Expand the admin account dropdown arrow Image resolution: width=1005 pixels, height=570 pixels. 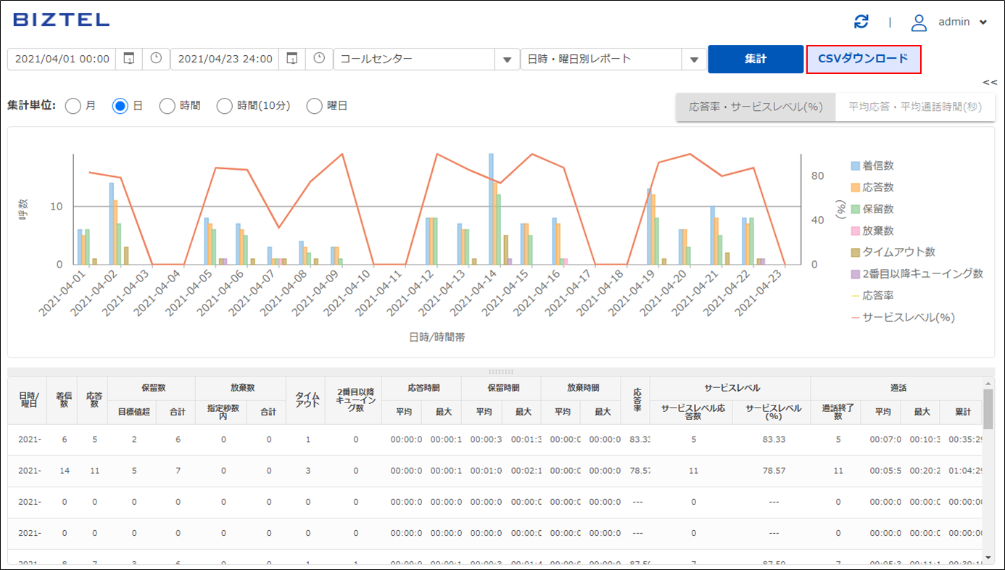click(983, 22)
